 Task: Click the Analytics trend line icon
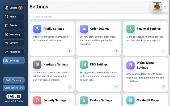pos(7,52)
